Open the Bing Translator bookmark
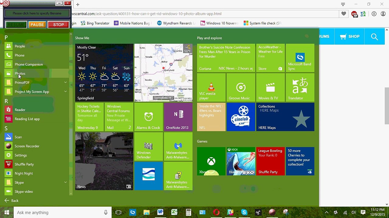389x218 pixels. 95,23
